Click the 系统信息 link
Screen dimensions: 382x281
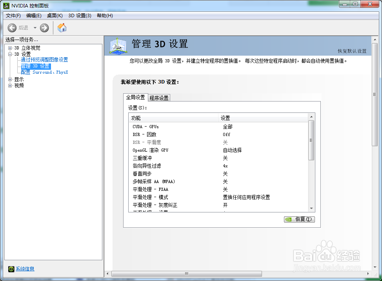[25, 269]
